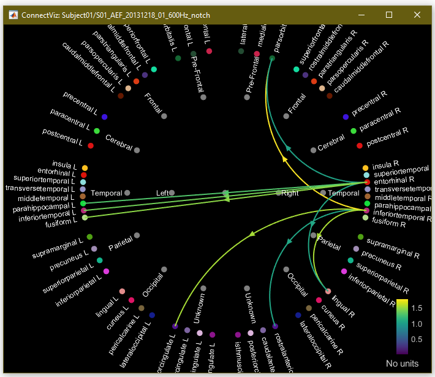Screen dimensions: 435x377
Task: Toggle the left Temporal lobe node
Action: [x=127, y=192]
